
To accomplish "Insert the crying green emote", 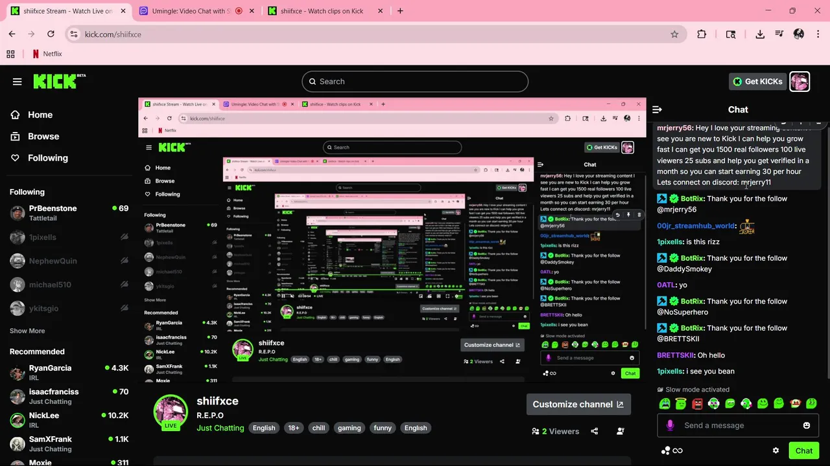I will point(665,404).
